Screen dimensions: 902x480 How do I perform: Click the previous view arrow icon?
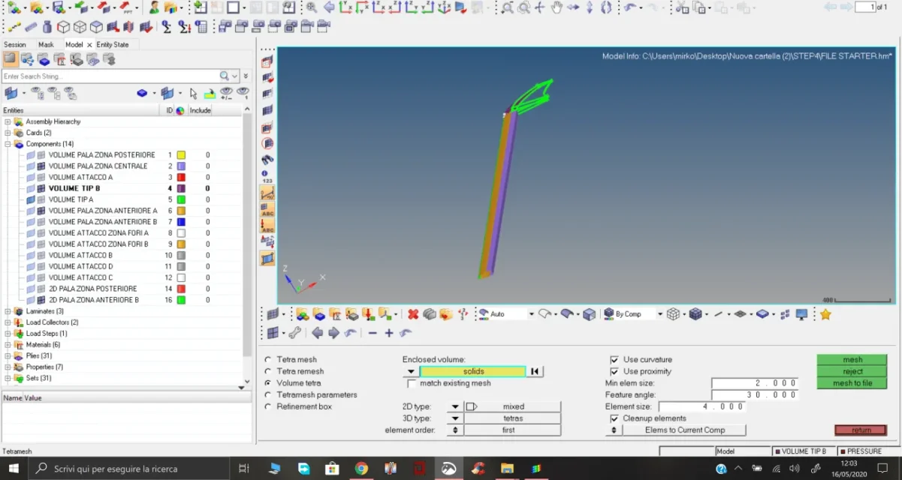(329, 7)
